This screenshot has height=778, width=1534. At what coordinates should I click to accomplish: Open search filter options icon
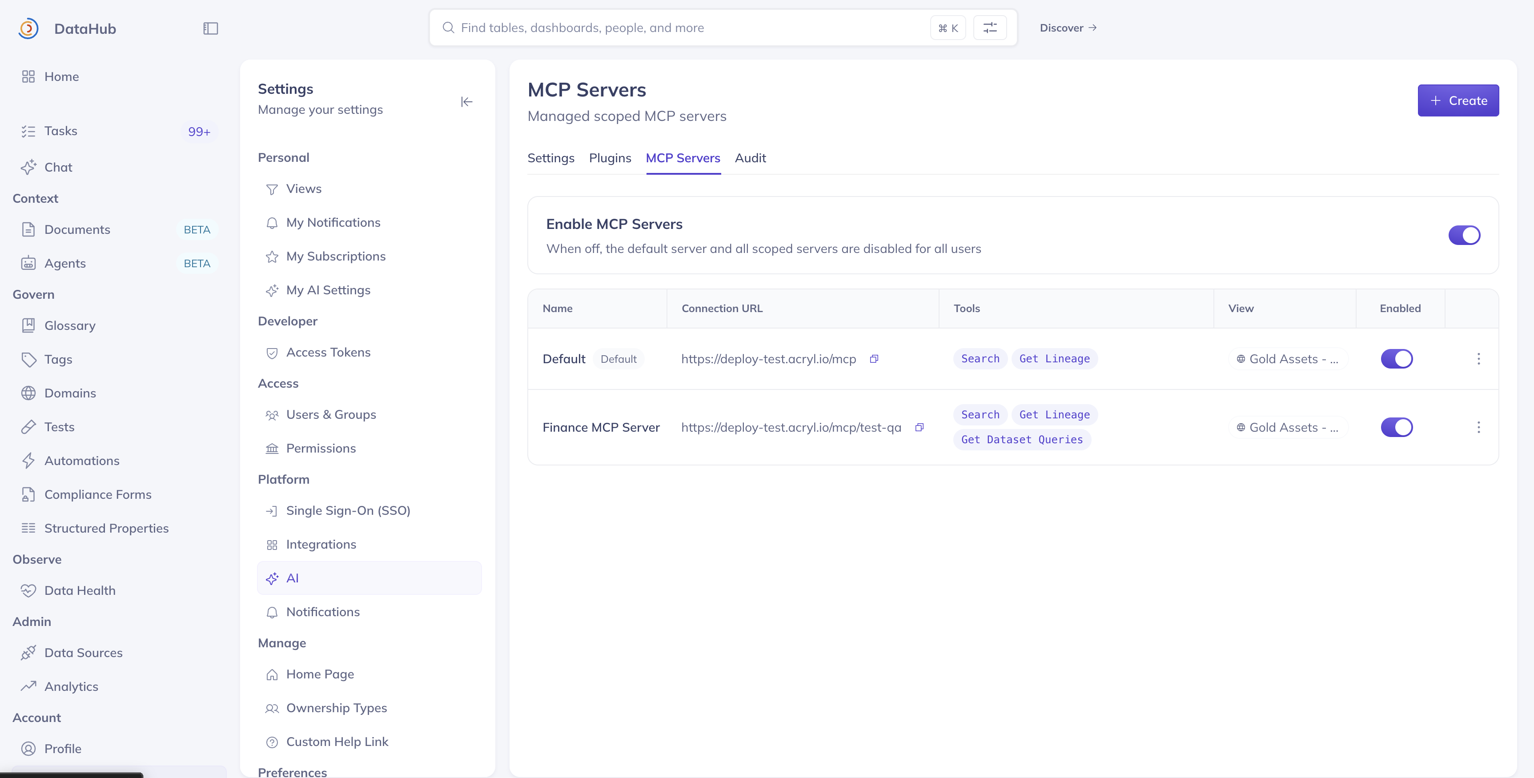(990, 28)
